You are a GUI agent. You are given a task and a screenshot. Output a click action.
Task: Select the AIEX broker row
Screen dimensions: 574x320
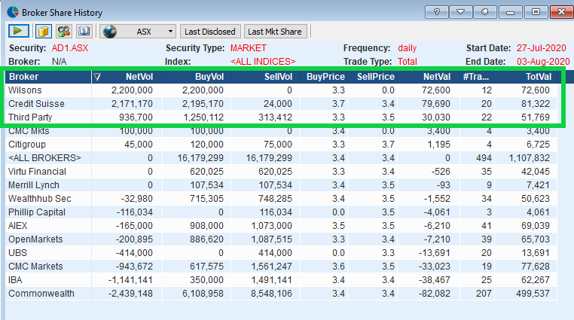tap(281, 225)
